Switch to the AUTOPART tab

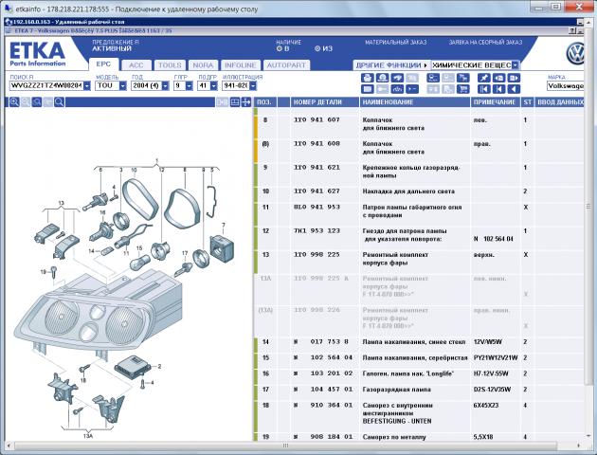(x=286, y=65)
